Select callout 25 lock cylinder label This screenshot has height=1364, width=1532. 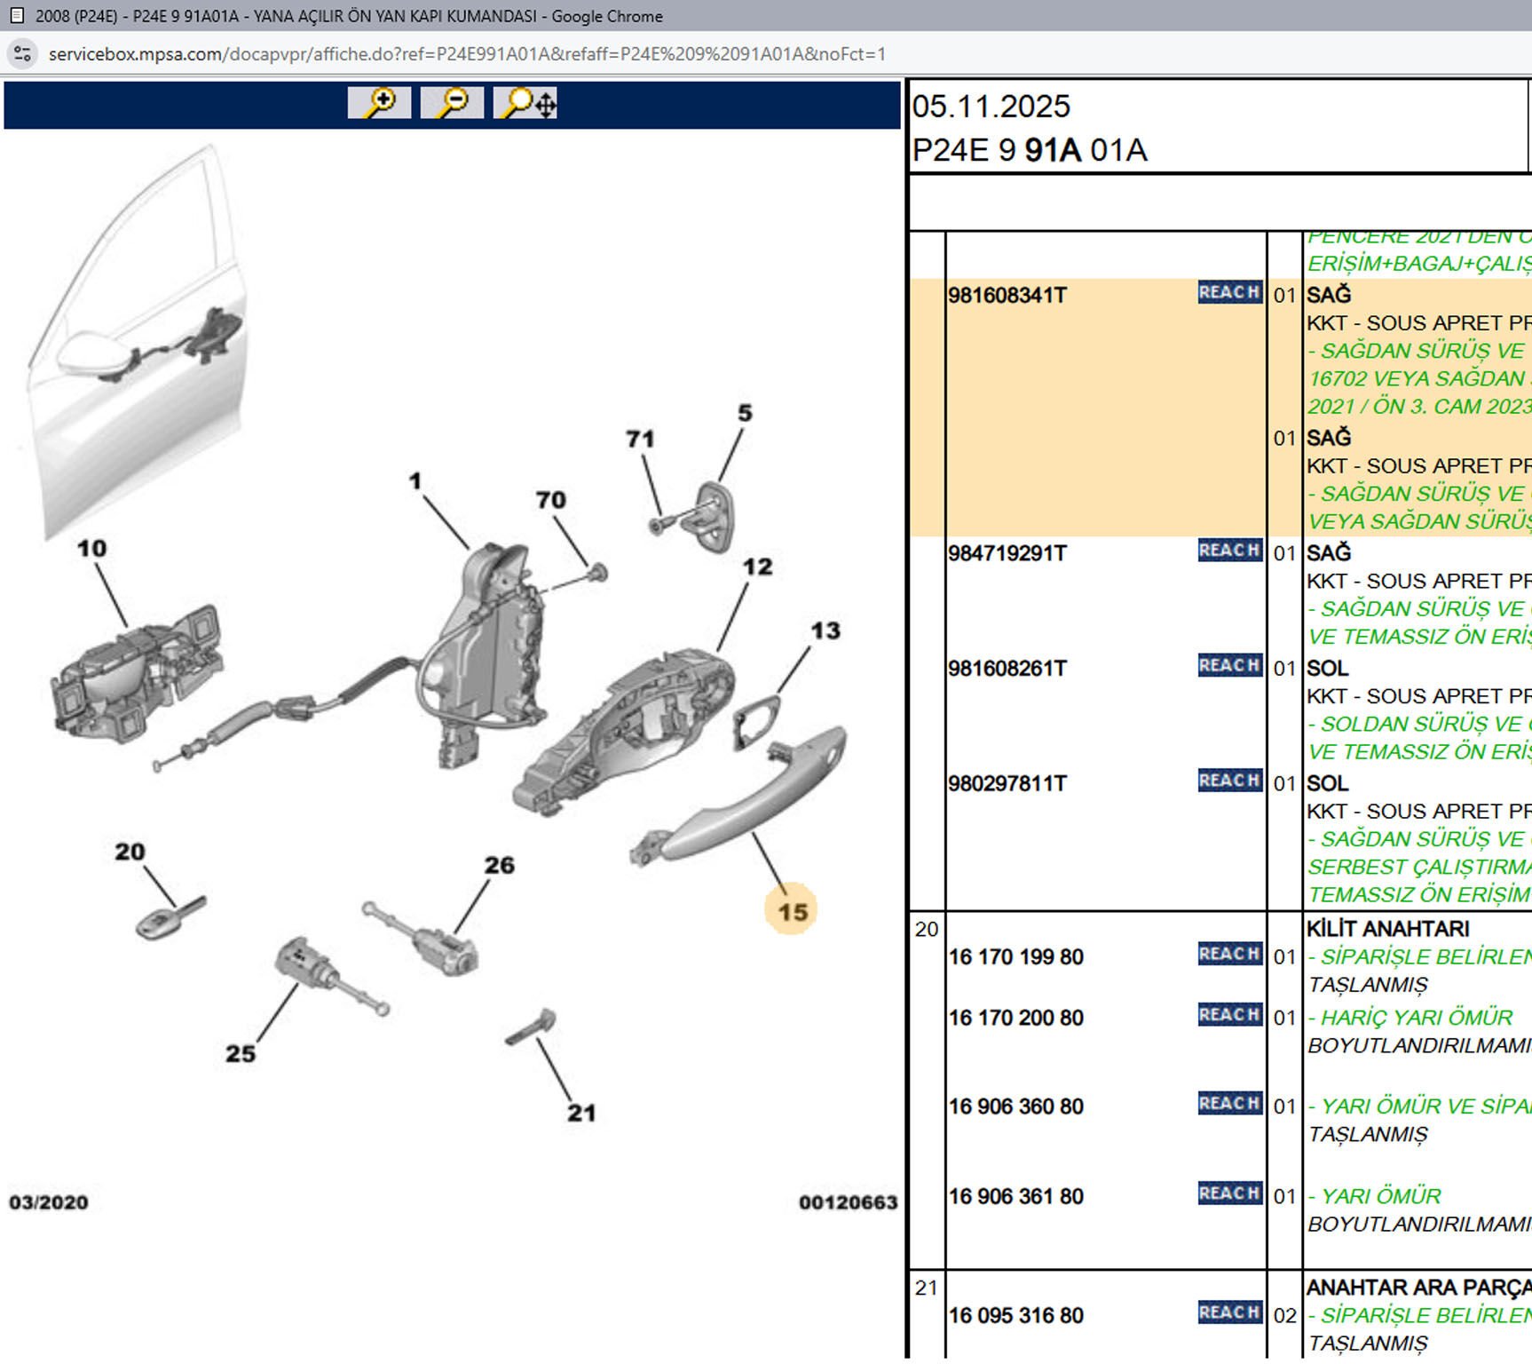tap(240, 1054)
